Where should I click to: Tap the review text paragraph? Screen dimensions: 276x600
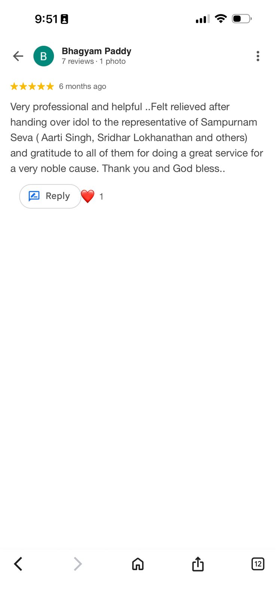(137, 138)
